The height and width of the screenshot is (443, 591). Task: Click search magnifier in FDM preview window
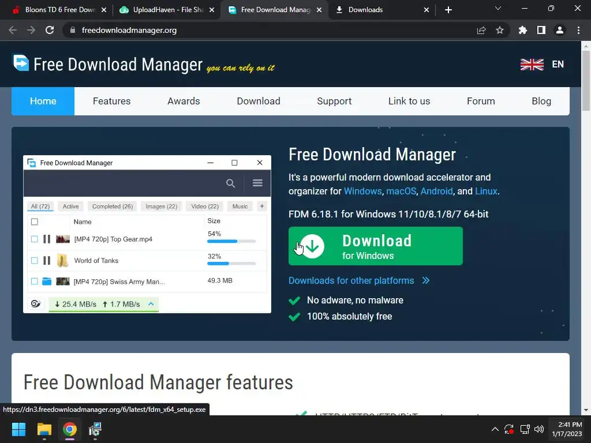tap(230, 183)
